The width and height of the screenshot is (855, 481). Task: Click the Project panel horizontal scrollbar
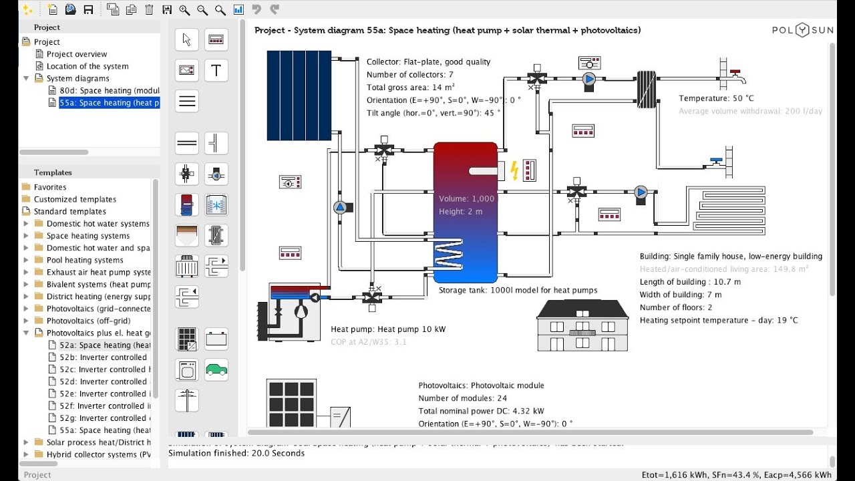(x=53, y=152)
